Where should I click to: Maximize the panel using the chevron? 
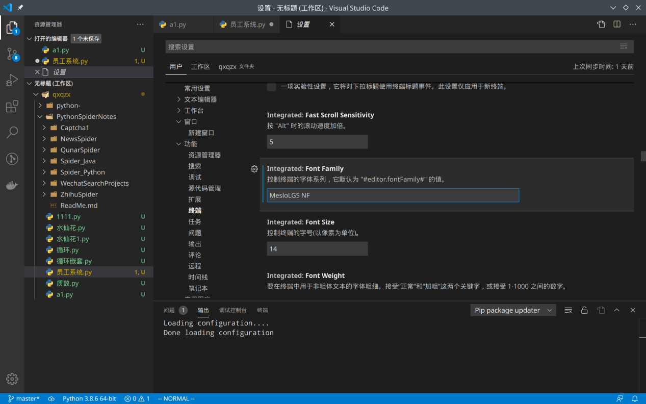pyautogui.click(x=616, y=310)
